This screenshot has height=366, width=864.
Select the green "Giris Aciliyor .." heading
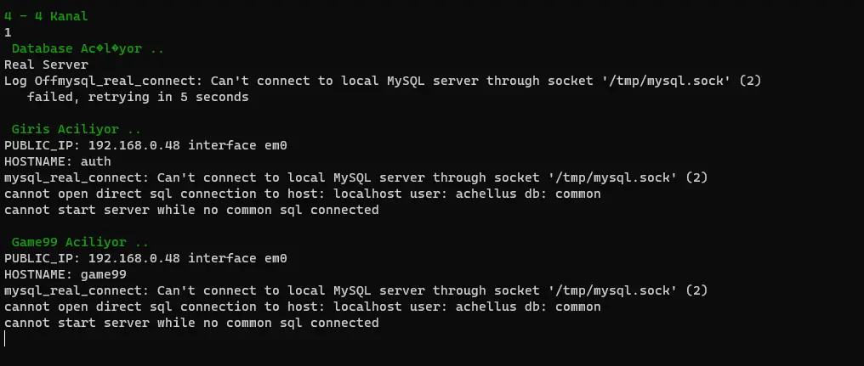click(x=77, y=129)
